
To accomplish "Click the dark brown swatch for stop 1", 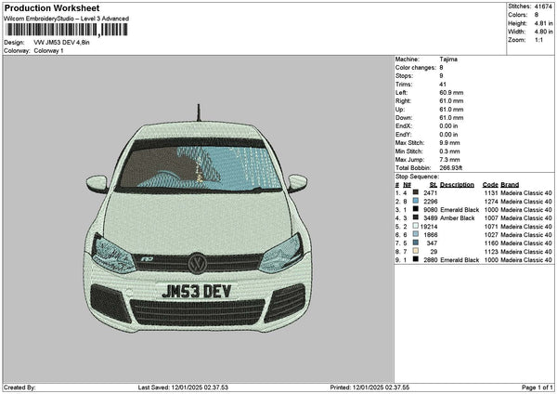I will point(415,192).
